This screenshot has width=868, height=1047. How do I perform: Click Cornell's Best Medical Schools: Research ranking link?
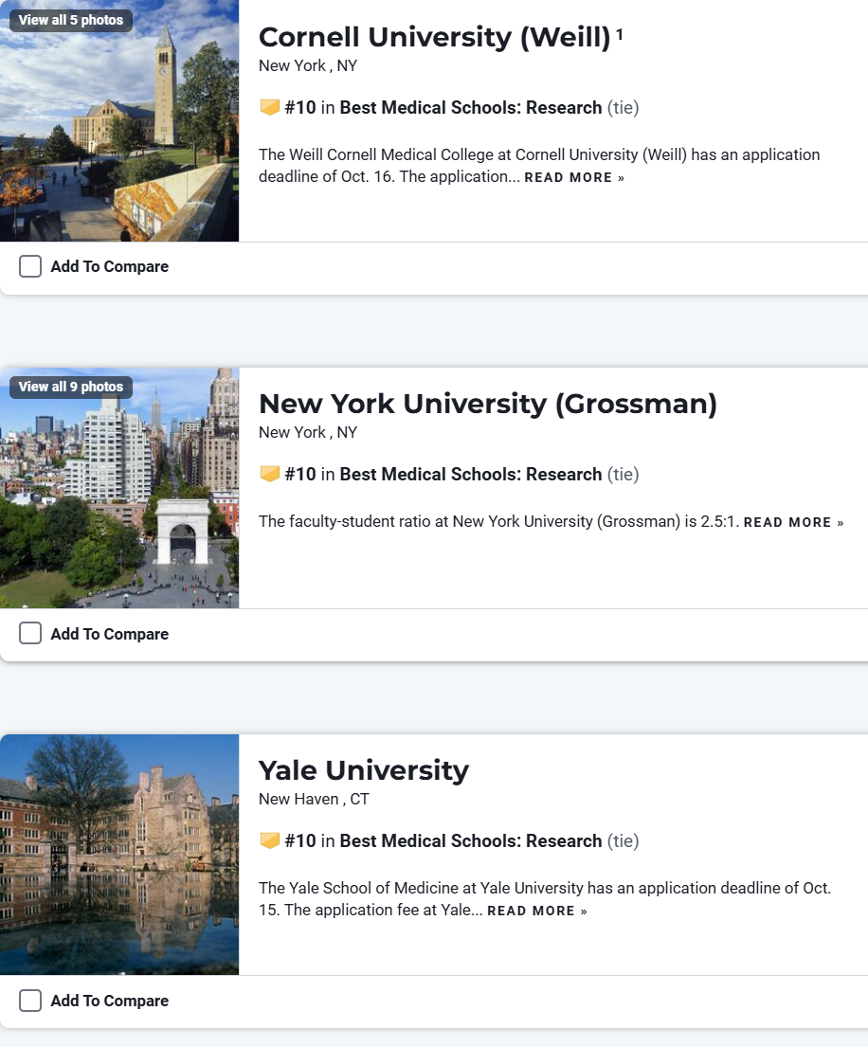470,108
